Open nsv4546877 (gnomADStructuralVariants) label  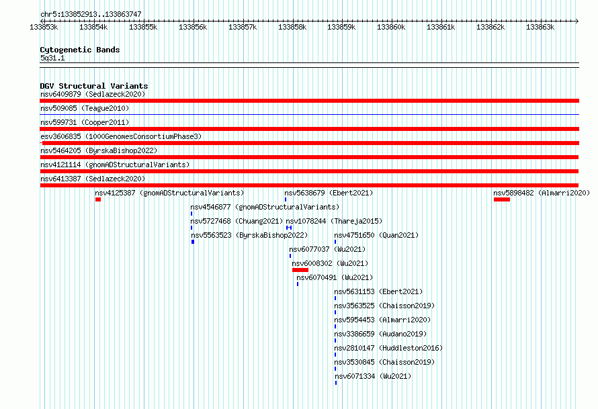pos(265,207)
